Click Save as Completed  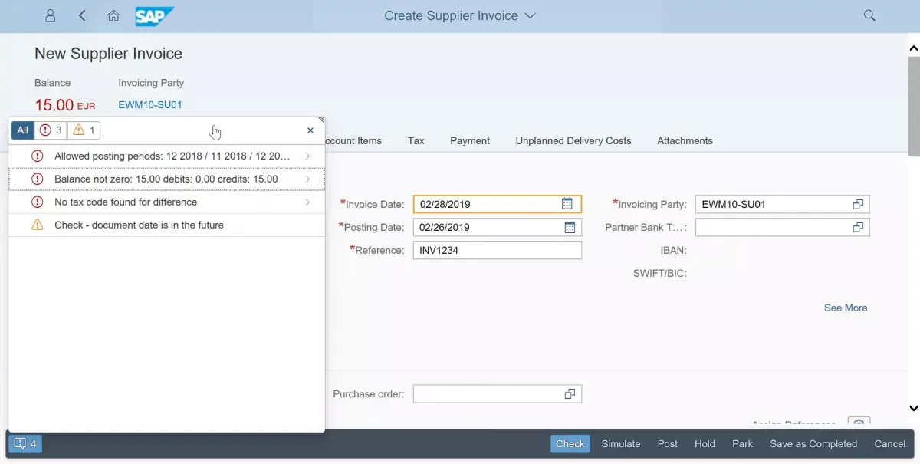pos(813,443)
